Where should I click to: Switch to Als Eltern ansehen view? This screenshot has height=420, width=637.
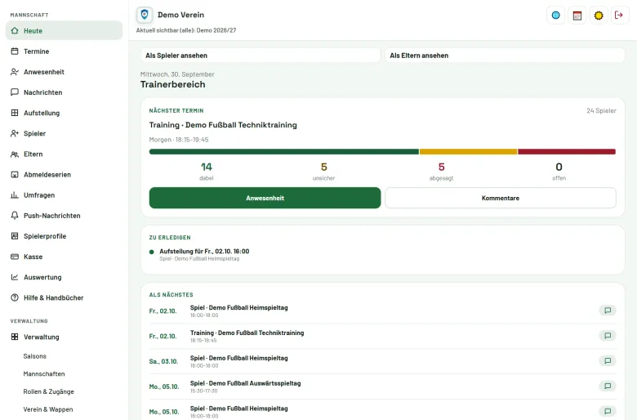tap(505, 56)
